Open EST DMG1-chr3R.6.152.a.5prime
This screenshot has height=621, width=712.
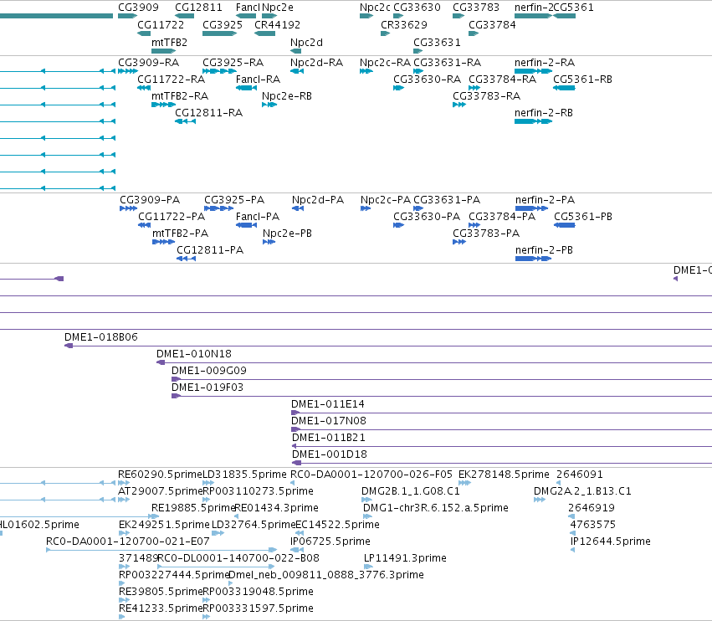tap(368, 516)
